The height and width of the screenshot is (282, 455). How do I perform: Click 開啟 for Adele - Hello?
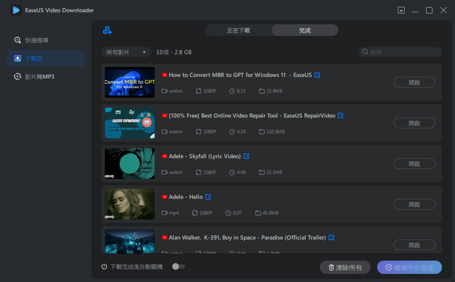[415, 204]
